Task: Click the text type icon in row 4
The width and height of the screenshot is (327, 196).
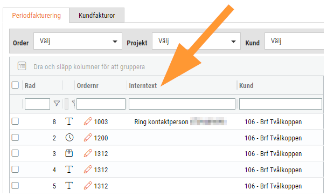Action: click(x=69, y=169)
